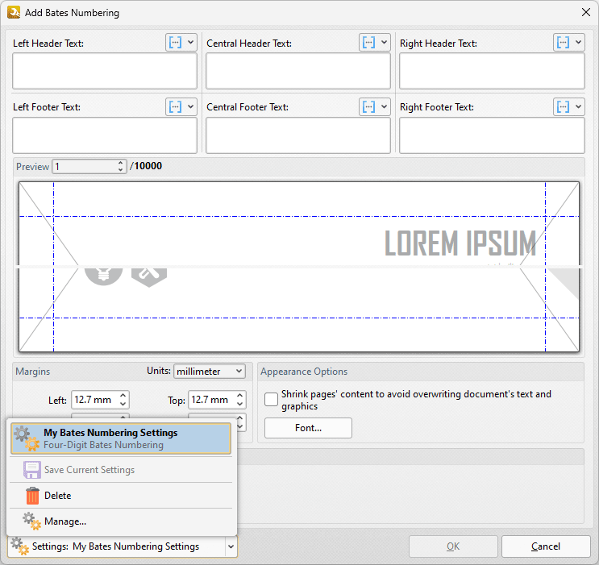Choose Delete in the settings menu
The height and width of the screenshot is (565, 599).
coord(121,496)
